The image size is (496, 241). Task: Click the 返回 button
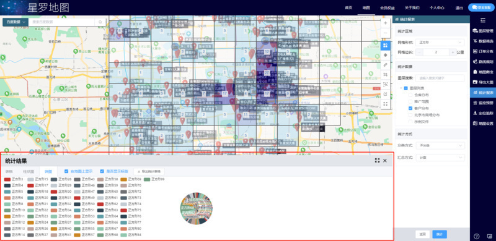422,234
